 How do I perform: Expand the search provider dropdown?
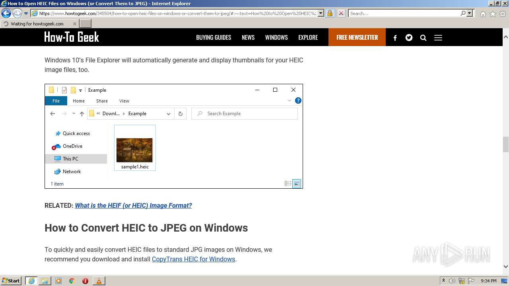(x=470, y=14)
